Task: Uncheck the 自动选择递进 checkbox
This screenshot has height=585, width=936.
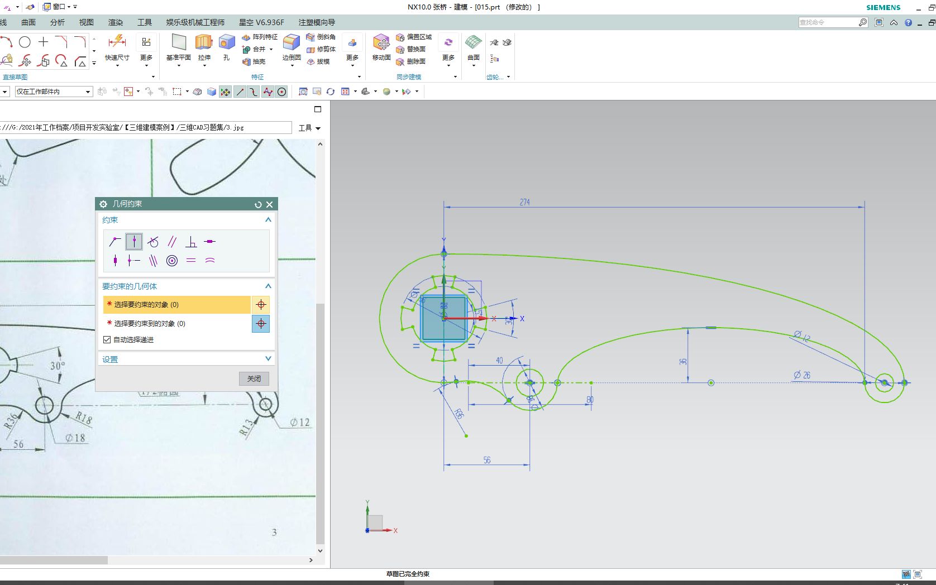Action: click(x=107, y=339)
